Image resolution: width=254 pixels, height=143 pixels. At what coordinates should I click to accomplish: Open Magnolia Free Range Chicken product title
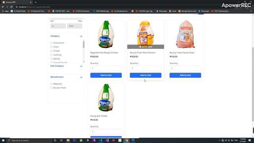tap(104, 53)
